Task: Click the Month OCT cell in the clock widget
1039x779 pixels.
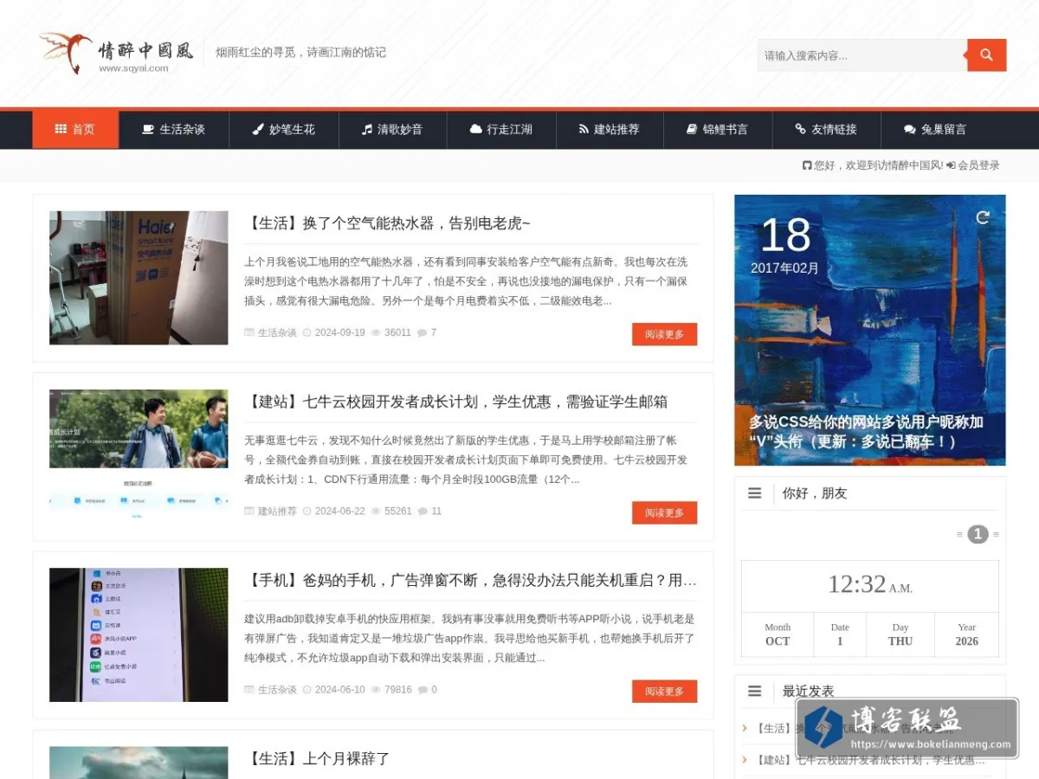Action: click(778, 634)
